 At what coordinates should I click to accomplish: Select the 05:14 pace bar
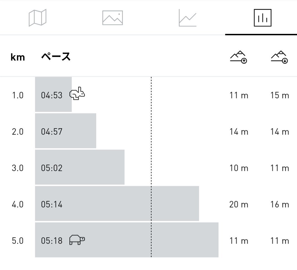(x=117, y=204)
